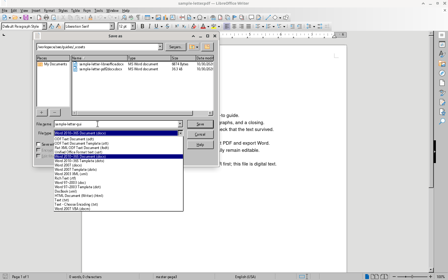
Task: Click the Save button
Action: pos(200,124)
